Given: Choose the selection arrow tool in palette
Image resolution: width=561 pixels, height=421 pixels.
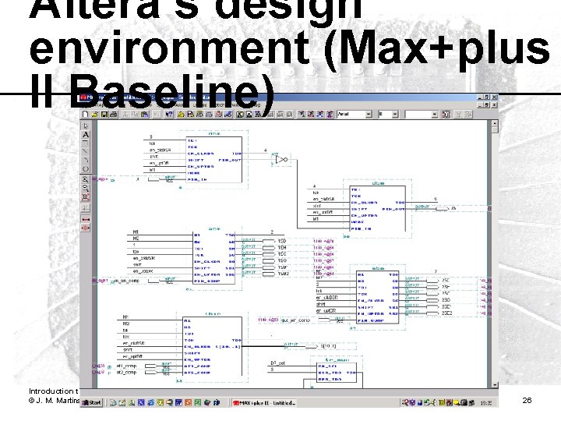Looking at the screenshot, I should pyautogui.click(x=86, y=126).
